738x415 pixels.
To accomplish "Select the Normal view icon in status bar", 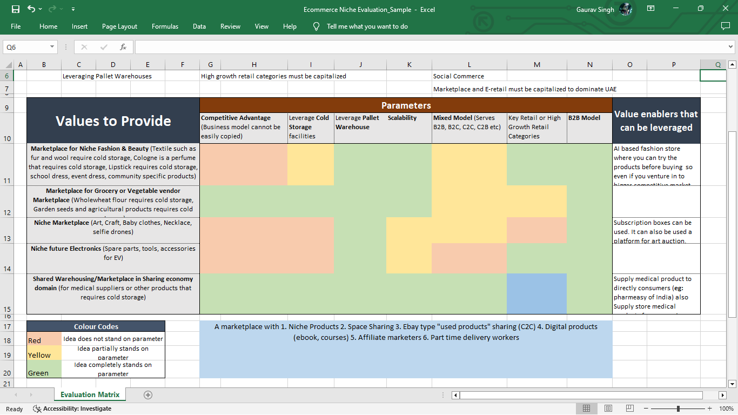I will 587,409.
